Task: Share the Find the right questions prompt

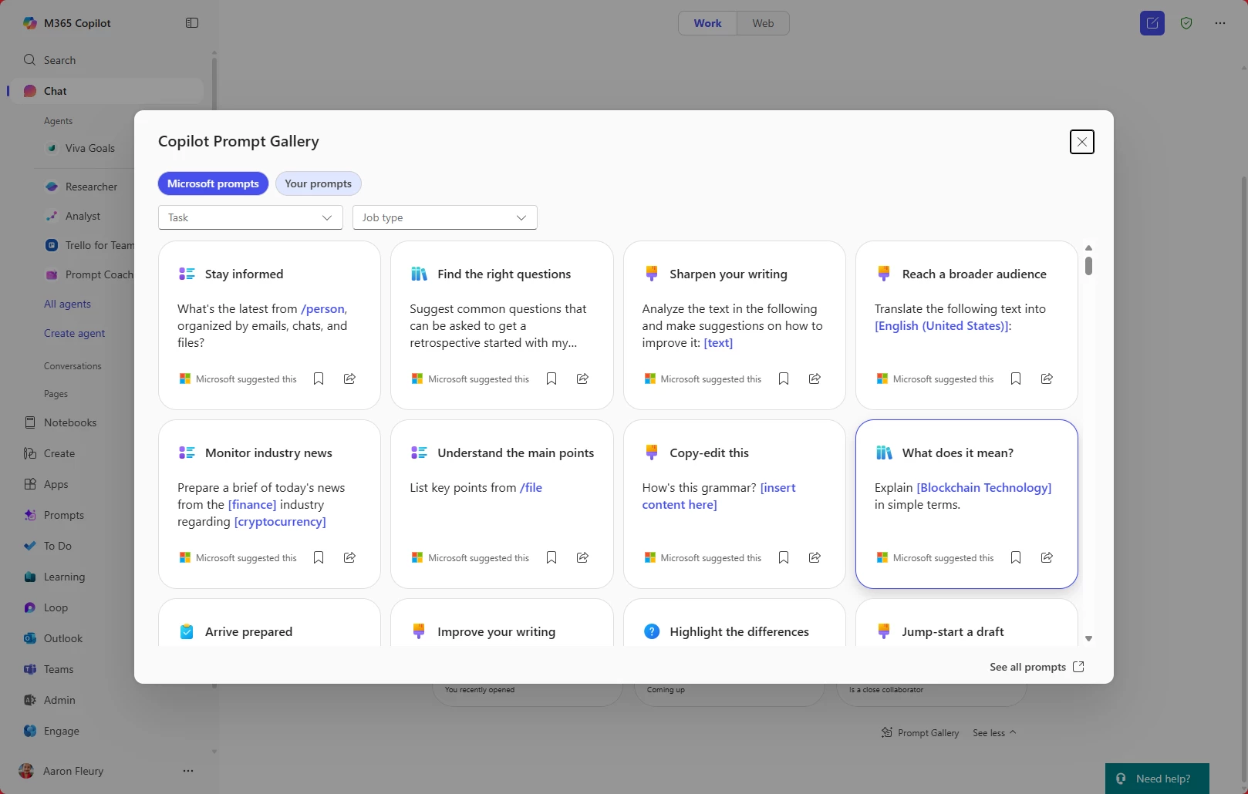Action: [x=582, y=378]
